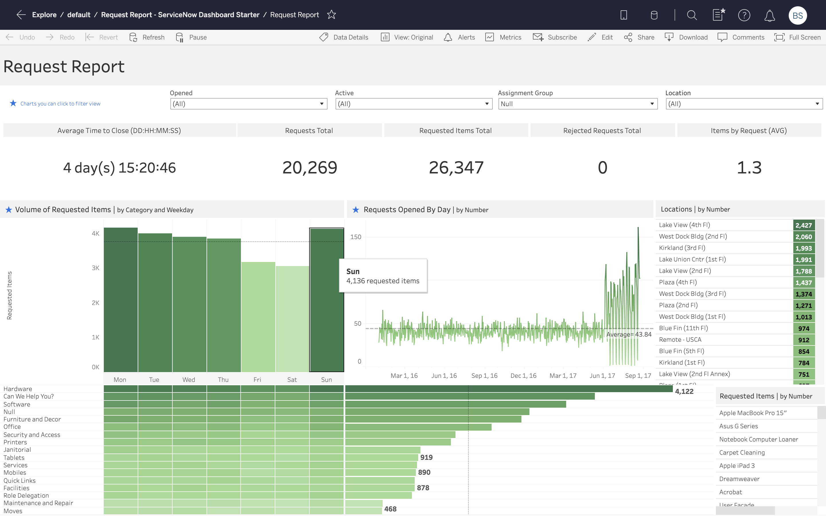Click the Share icon in toolbar
This screenshot has height=516, width=826.
point(629,38)
